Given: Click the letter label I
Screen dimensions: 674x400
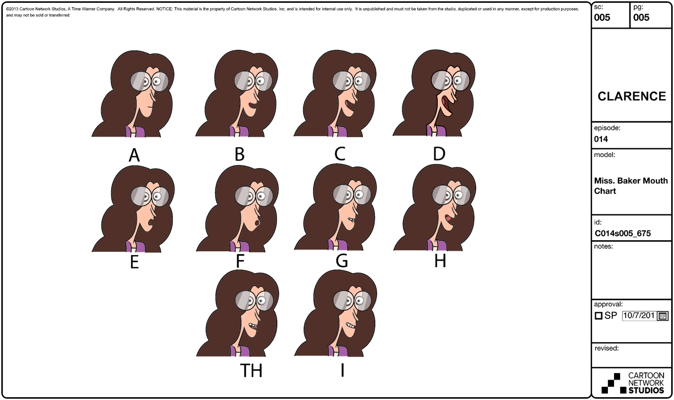Looking at the screenshot, I should pos(342,370).
